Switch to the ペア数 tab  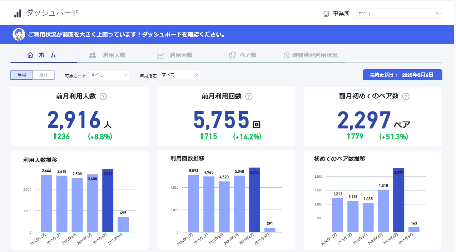pos(243,55)
